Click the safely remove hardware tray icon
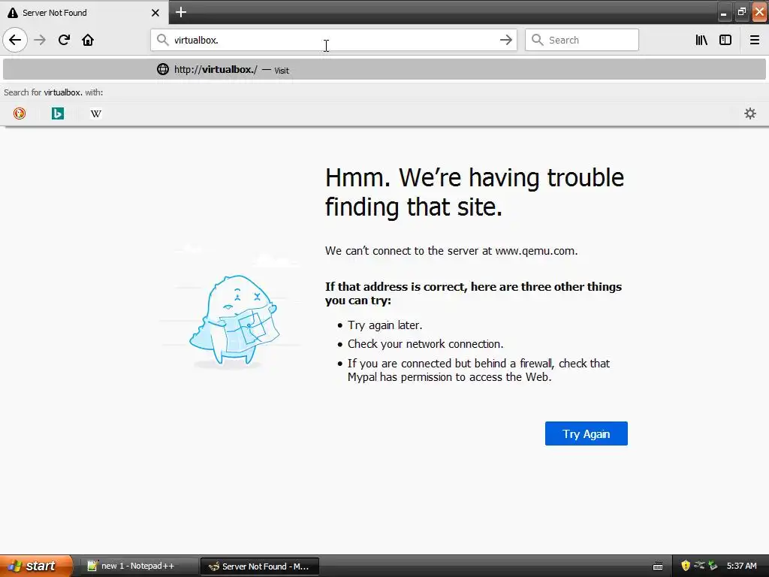This screenshot has width=769, height=577. tap(713, 566)
